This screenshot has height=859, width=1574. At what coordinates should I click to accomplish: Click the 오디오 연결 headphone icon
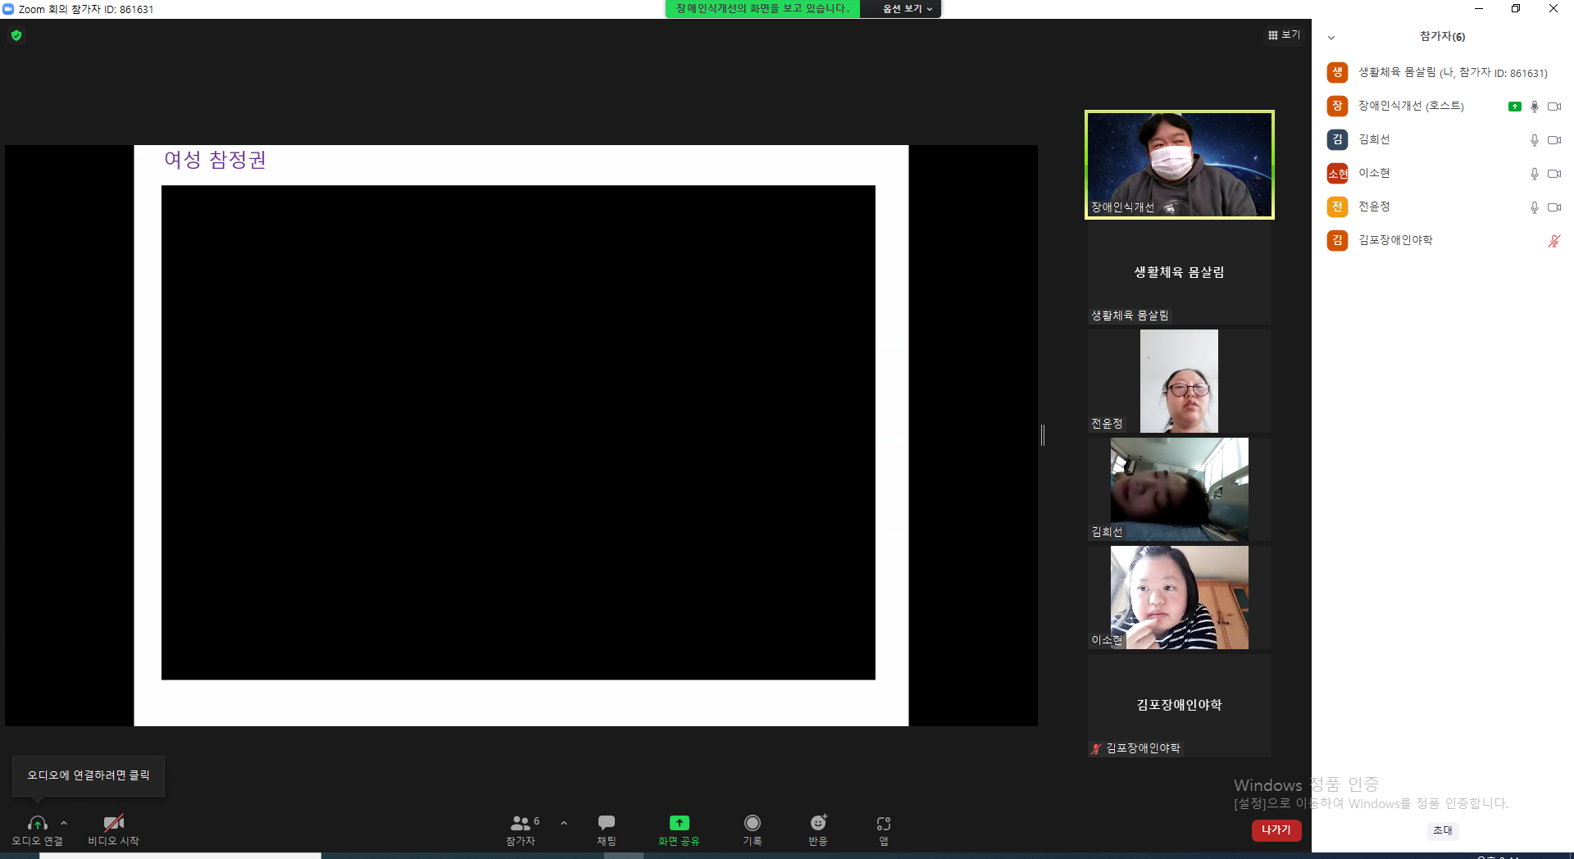[37, 823]
